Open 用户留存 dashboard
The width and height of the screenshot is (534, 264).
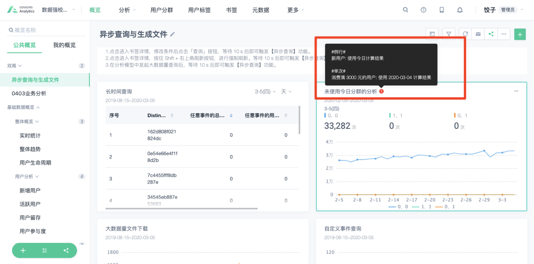pyautogui.click(x=30, y=217)
